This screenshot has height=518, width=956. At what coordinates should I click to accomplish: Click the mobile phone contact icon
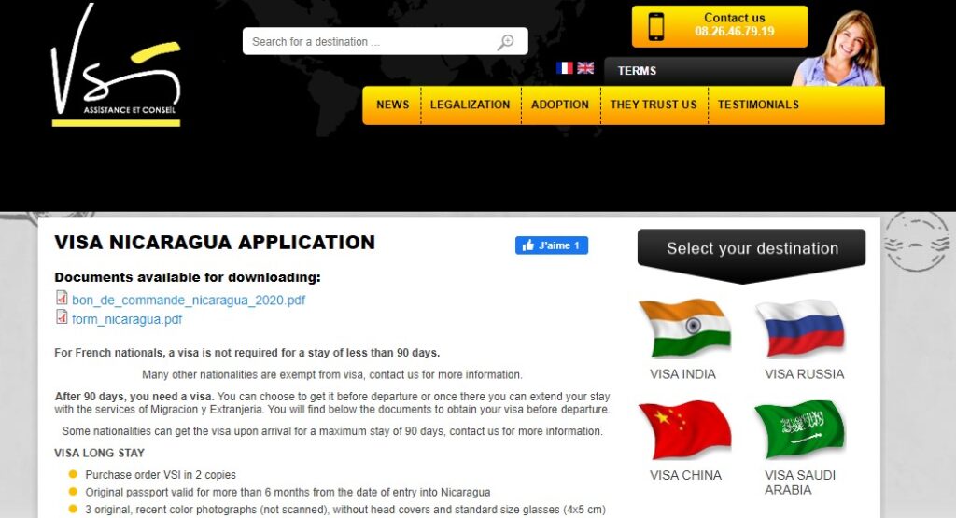(x=656, y=27)
